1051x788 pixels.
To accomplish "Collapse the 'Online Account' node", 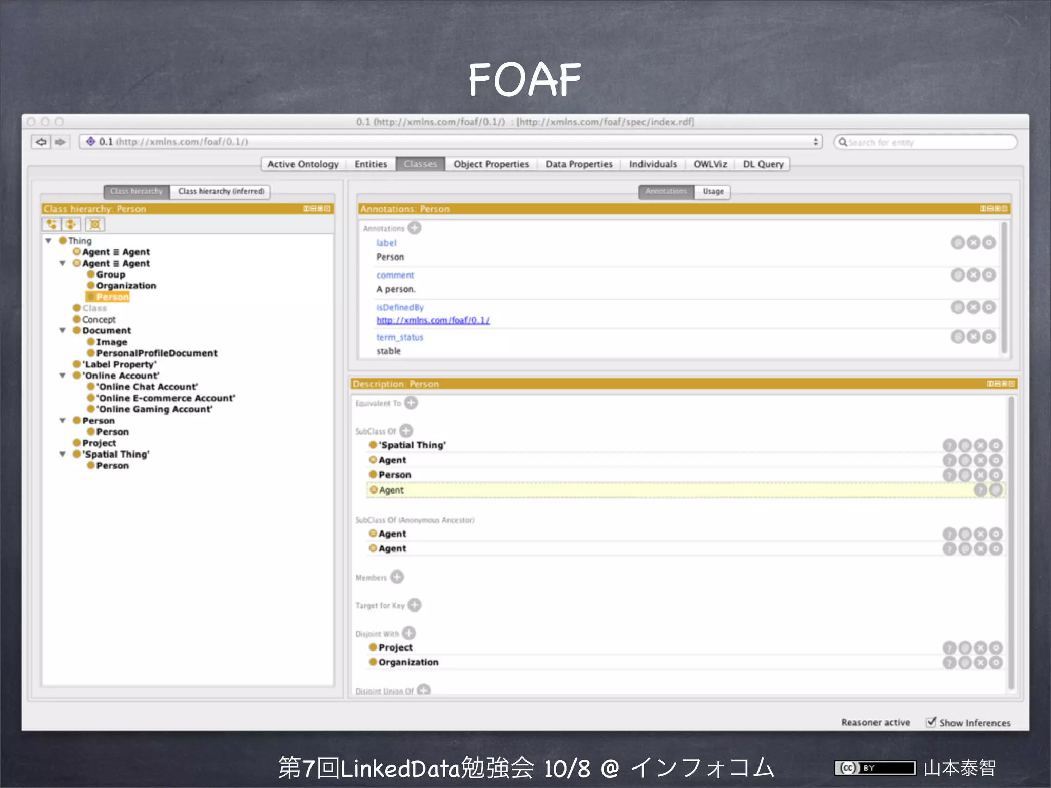I will tap(62, 376).
